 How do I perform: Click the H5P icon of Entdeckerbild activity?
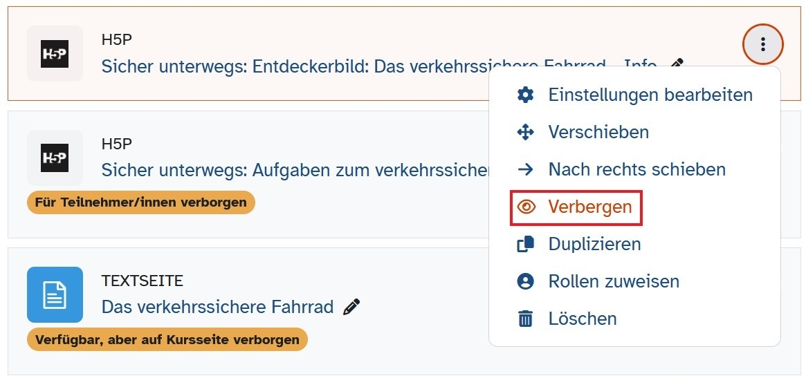click(x=55, y=54)
